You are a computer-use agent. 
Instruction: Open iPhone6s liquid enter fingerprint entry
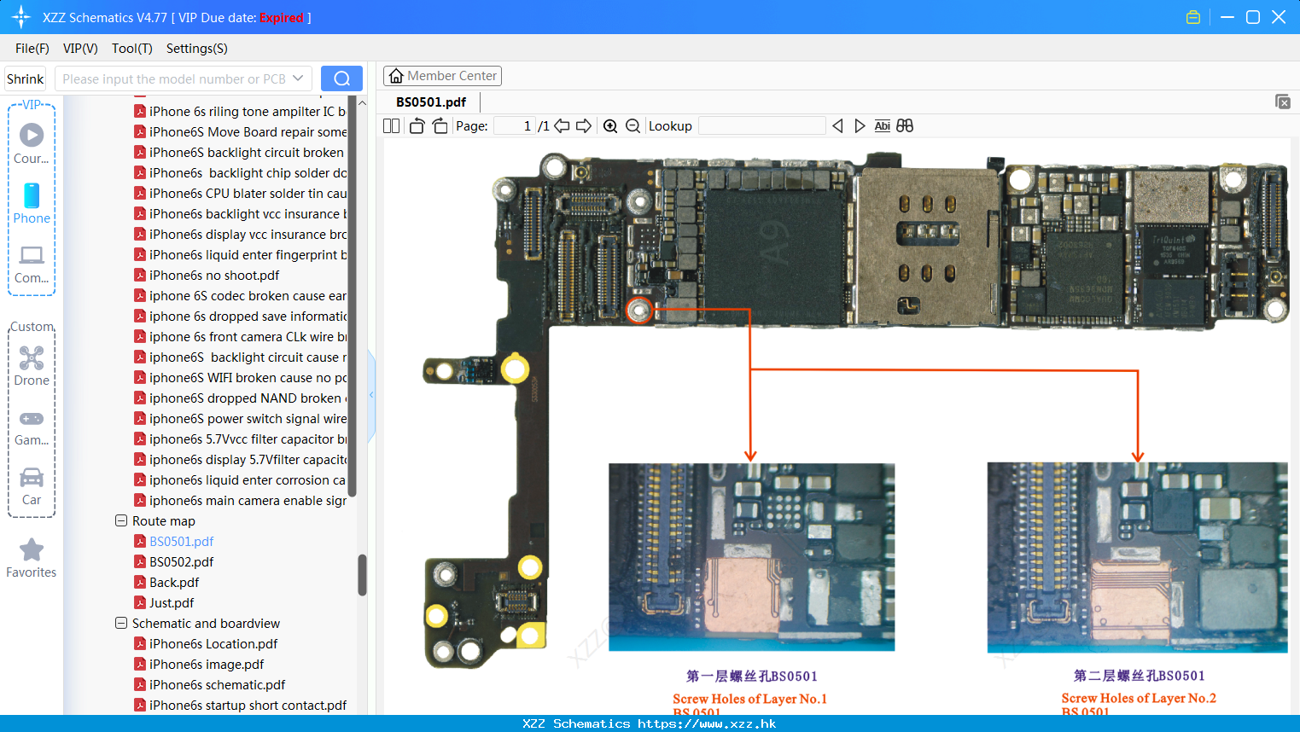pyautogui.click(x=248, y=254)
